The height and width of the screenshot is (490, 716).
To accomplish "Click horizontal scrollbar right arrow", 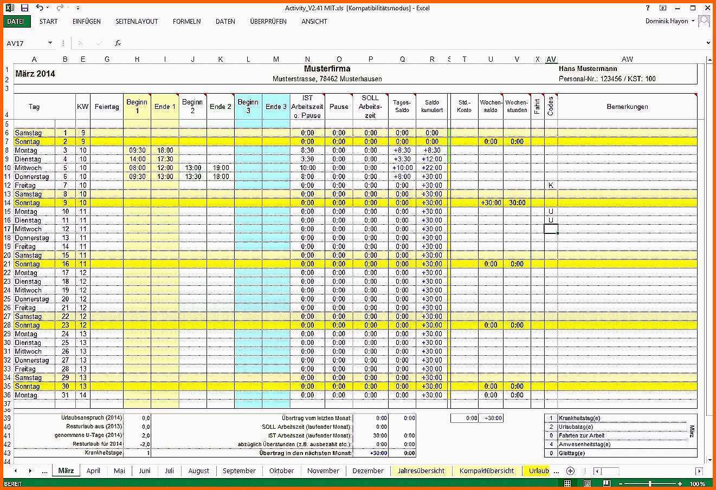I will (x=699, y=471).
